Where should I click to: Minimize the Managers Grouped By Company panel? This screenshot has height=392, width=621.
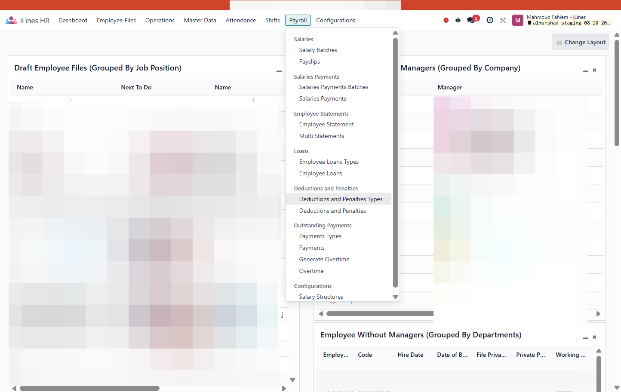point(585,71)
